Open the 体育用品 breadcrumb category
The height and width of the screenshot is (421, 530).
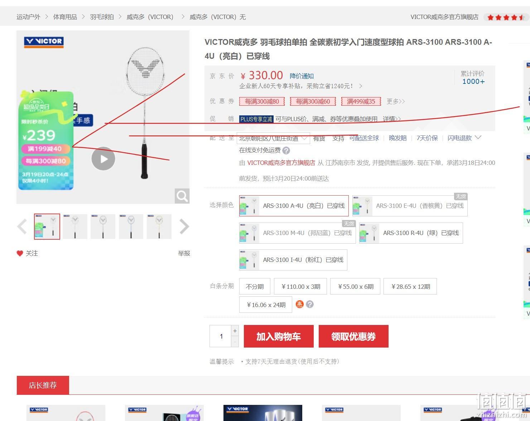pyautogui.click(x=65, y=17)
